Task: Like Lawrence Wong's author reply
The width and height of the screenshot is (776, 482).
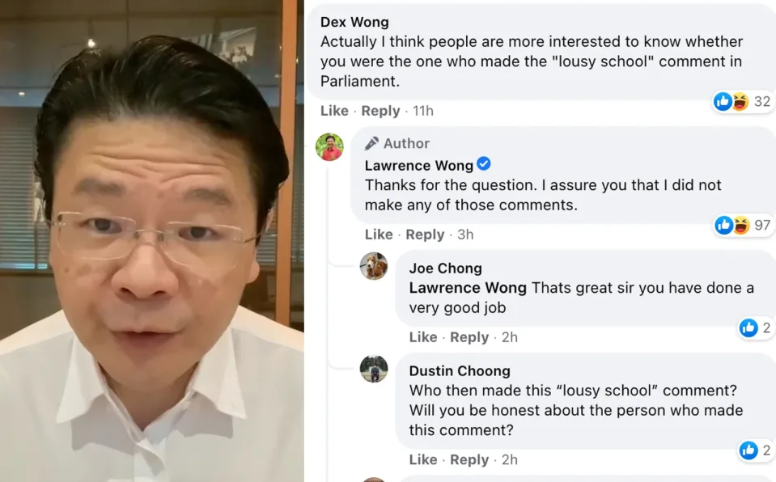Action: [x=379, y=235]
